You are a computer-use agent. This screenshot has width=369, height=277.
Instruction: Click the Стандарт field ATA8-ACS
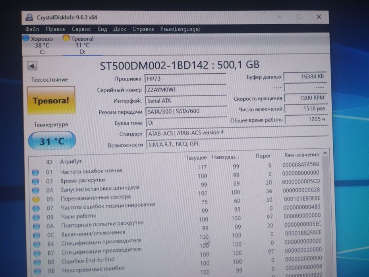coord(237,133)
